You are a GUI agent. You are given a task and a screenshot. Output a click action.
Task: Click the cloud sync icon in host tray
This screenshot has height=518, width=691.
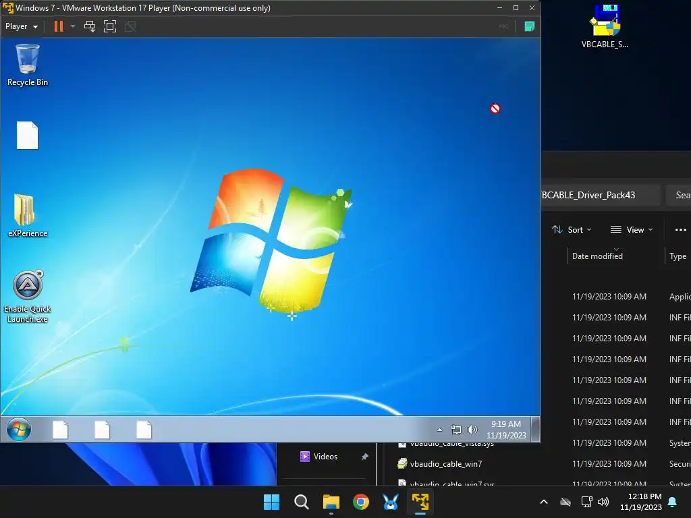565,502
